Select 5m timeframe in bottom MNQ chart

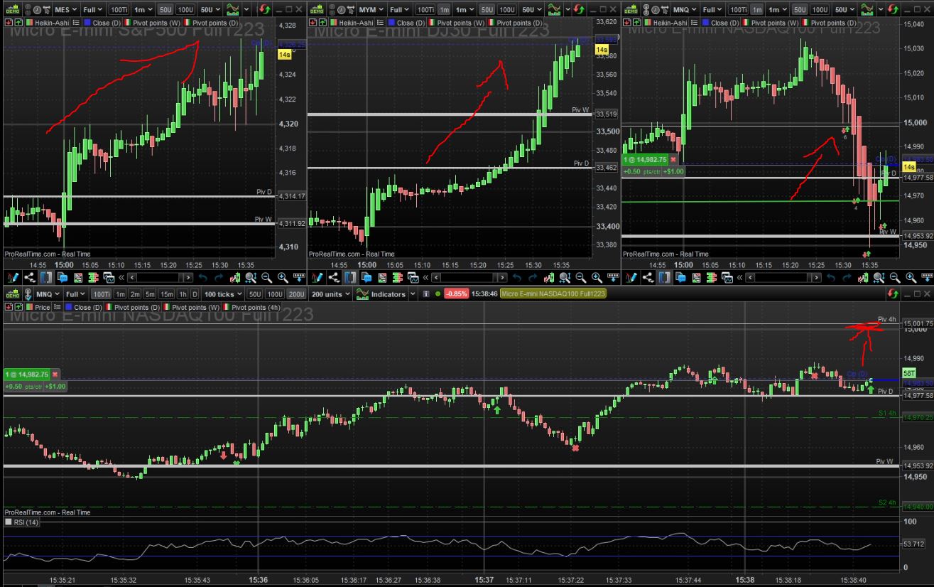click(x=151, y=293)
